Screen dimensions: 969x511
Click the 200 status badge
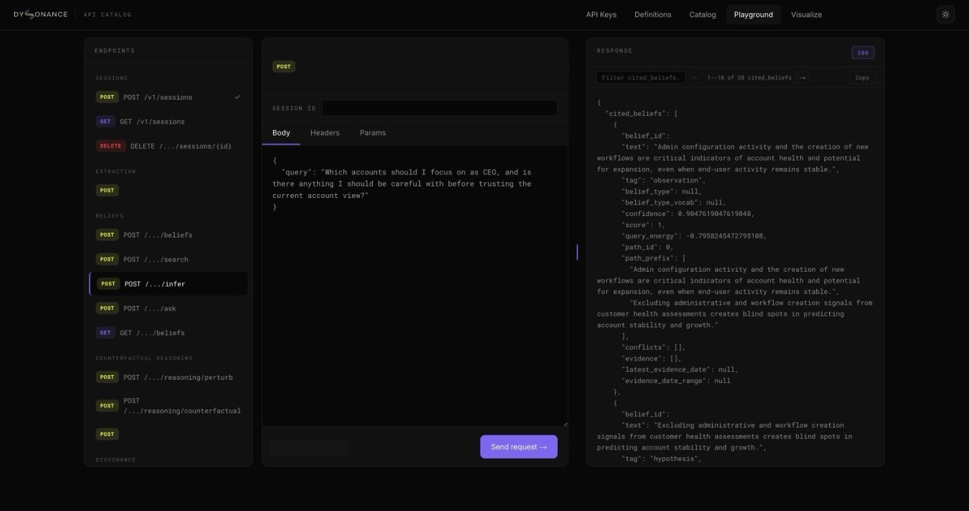coord(863,52)
